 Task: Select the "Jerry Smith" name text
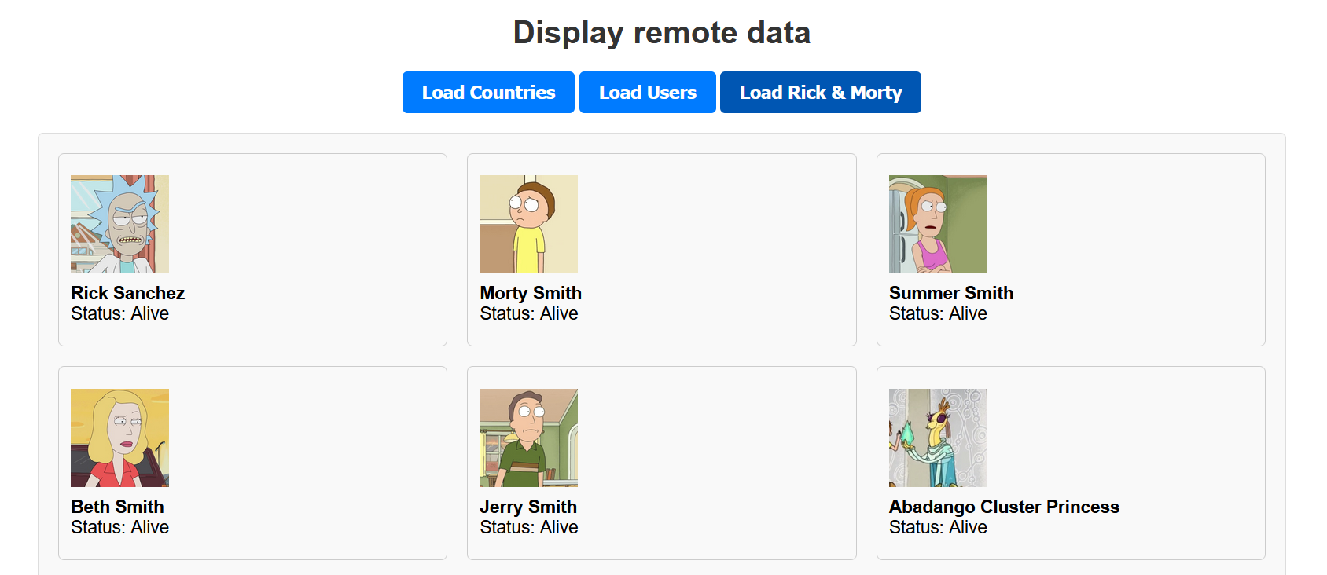[528, 507]
